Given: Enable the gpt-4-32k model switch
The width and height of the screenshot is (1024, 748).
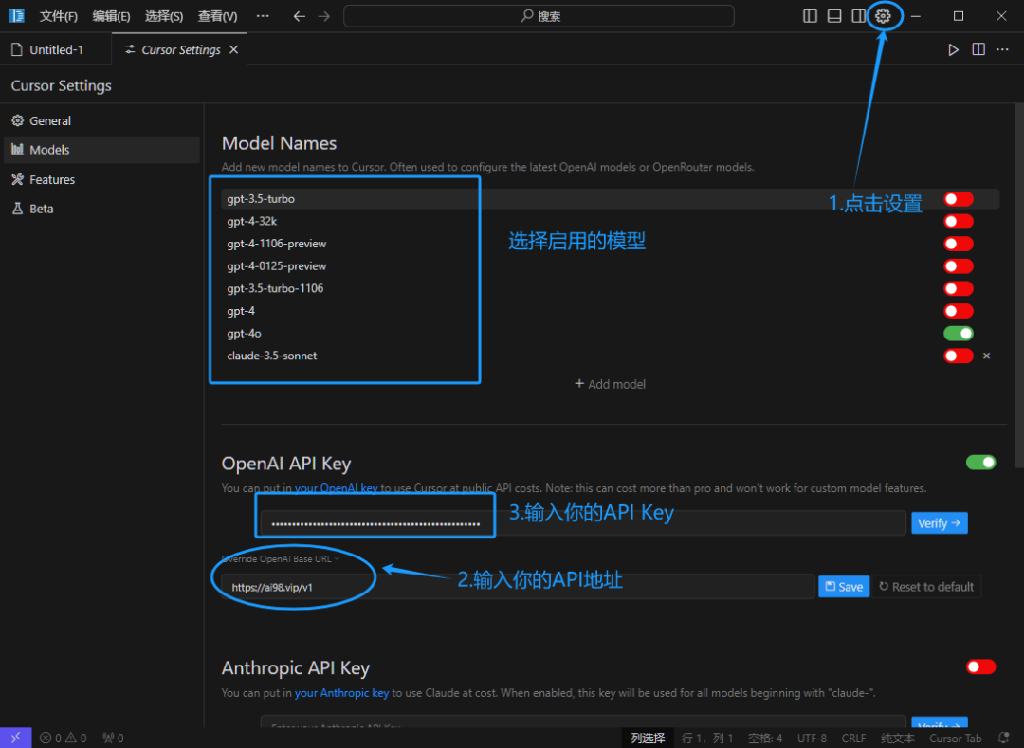Looking at the screenshot, I should 958,221.
